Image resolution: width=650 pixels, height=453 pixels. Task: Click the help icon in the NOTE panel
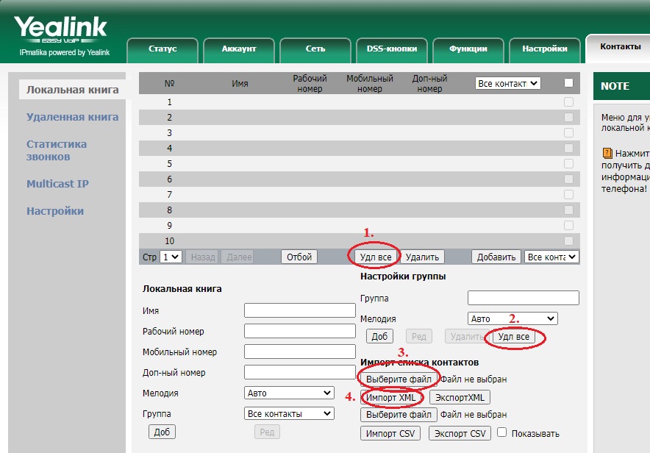pyautogui.click(x=607, y=154)
